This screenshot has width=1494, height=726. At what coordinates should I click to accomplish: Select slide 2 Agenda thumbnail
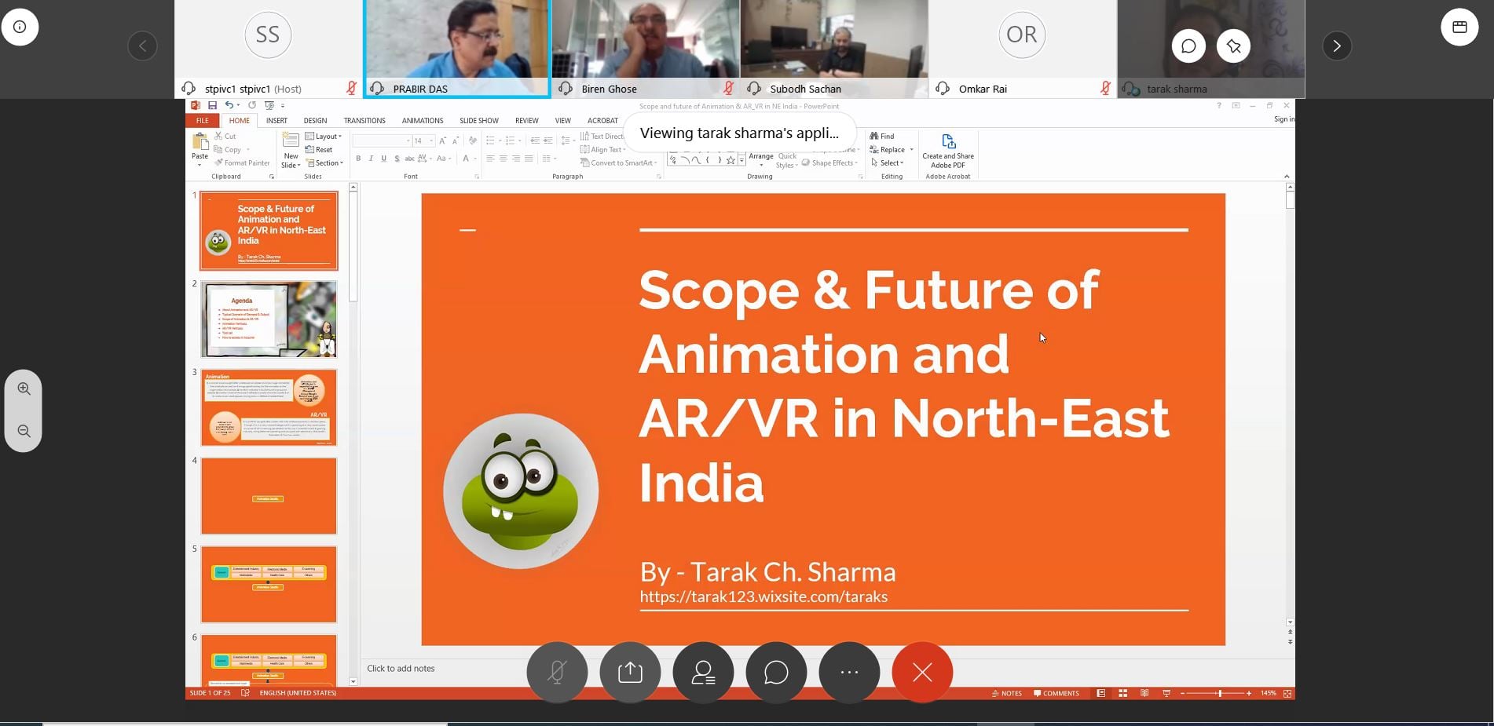269,319
